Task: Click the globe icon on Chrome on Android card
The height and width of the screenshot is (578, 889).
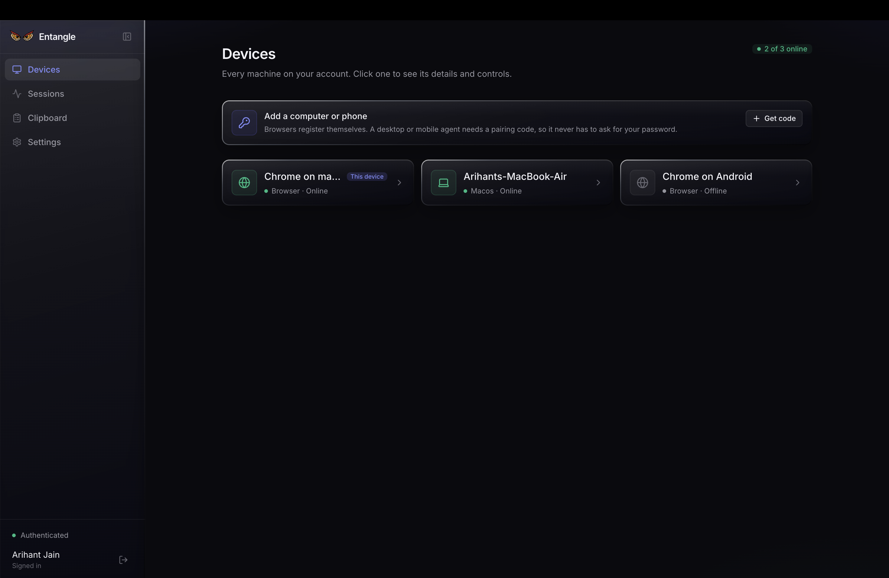Action: point(643,183)
